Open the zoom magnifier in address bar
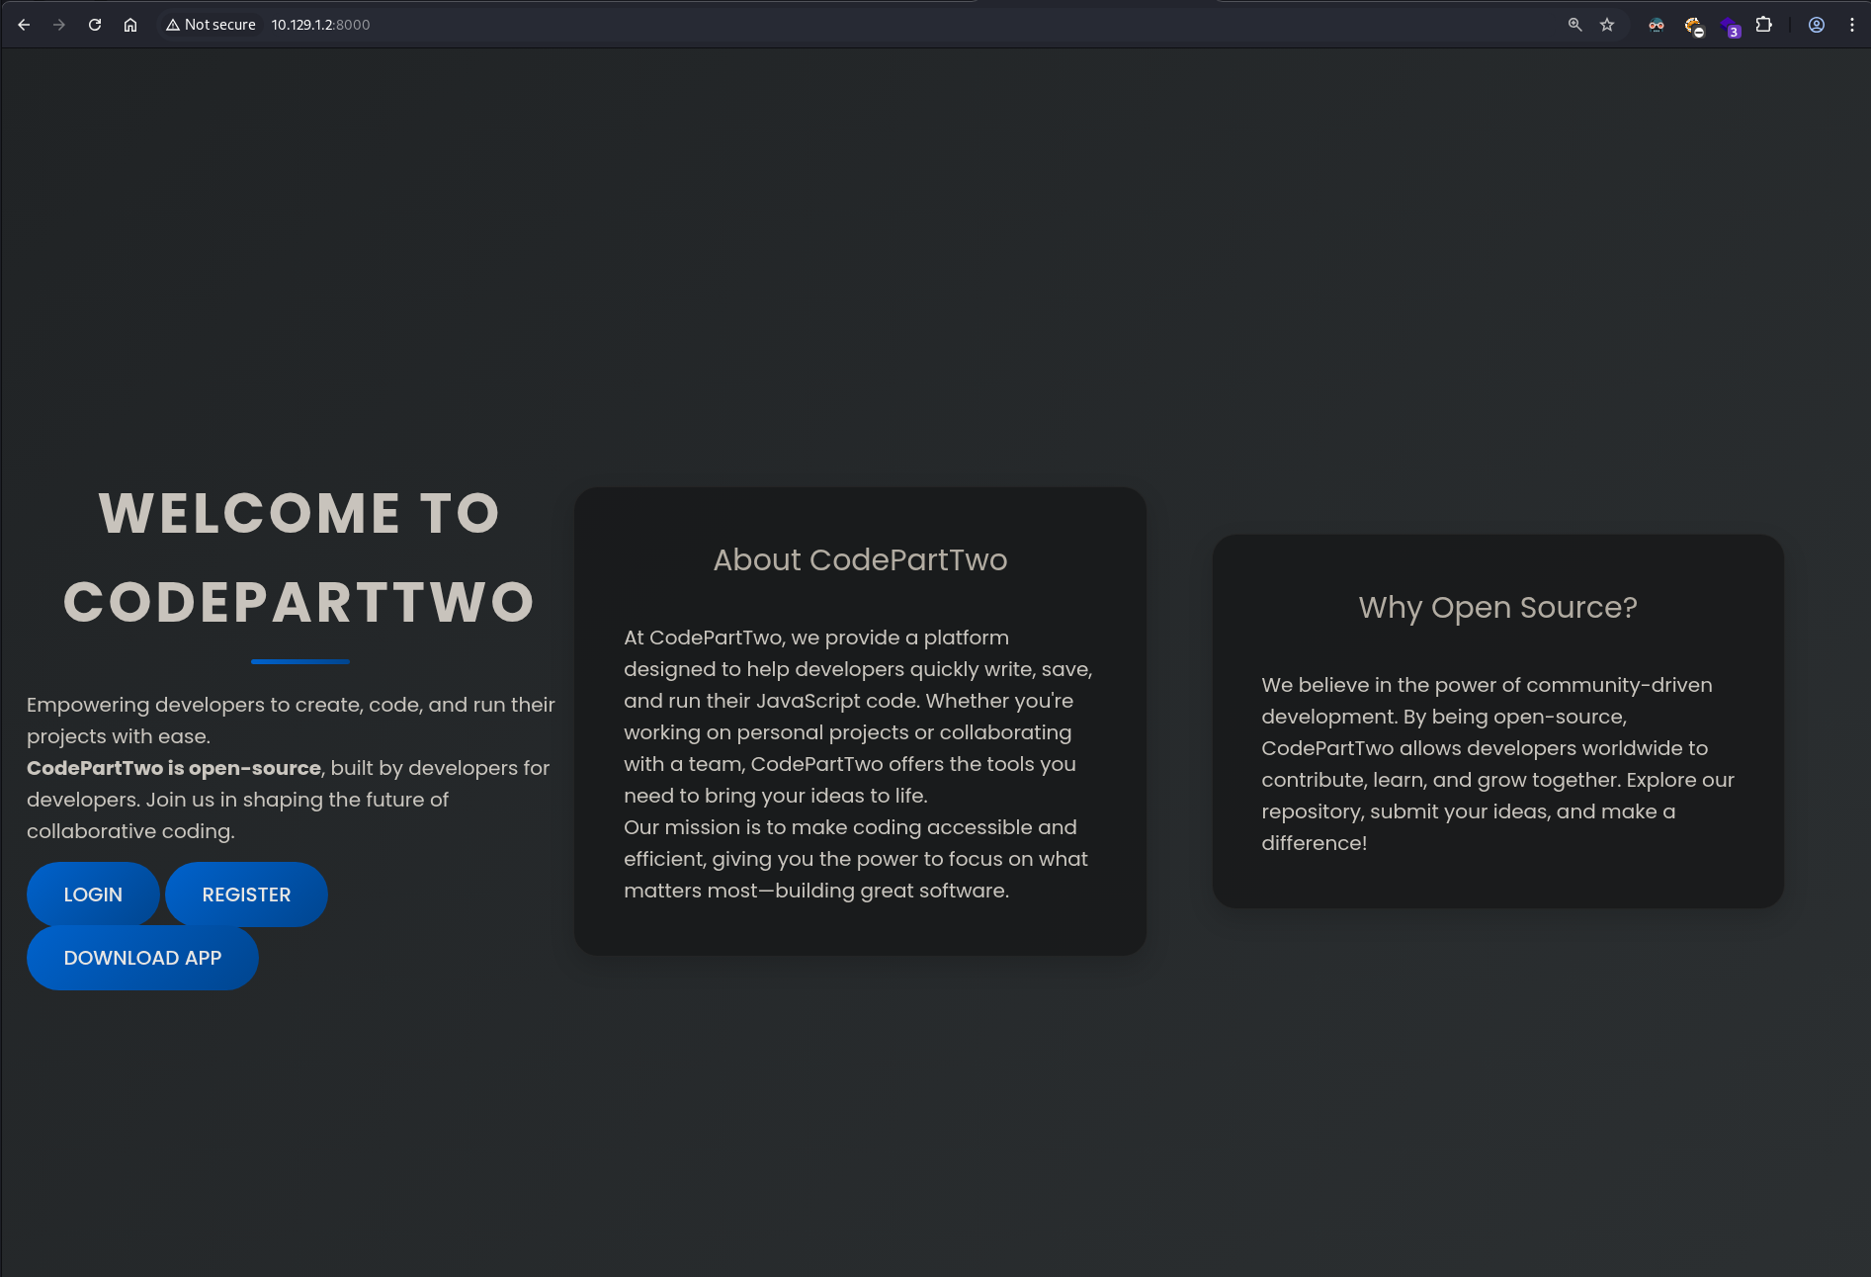Screen dimensions: 1871x1277 (x=1574, y=25)
